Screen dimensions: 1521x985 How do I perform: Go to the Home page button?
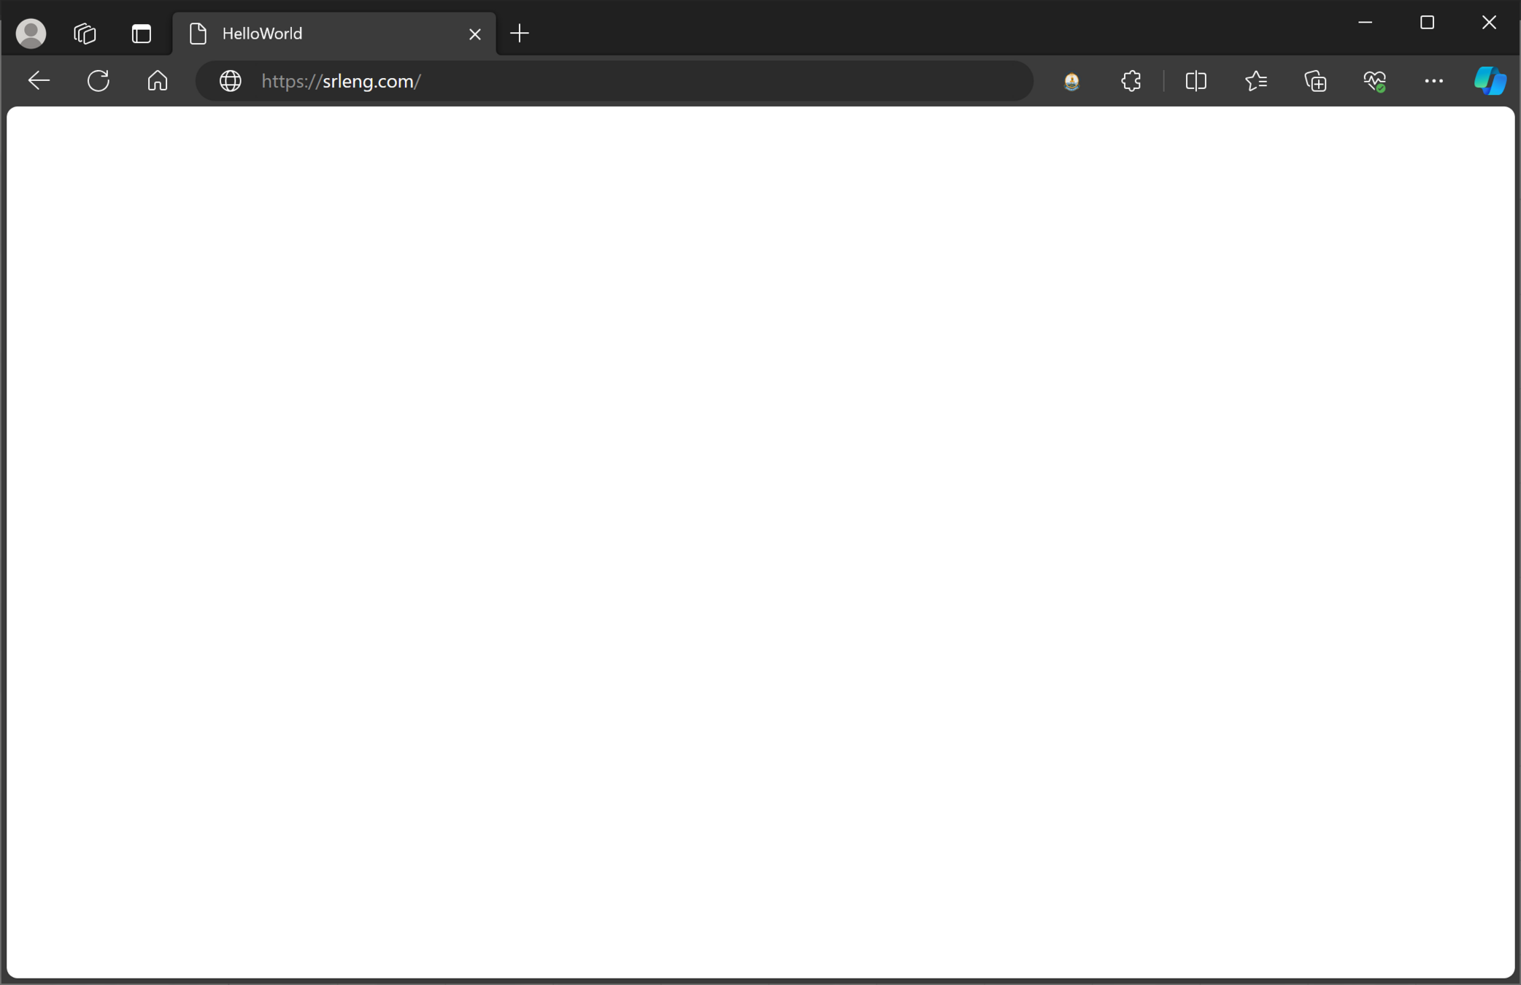[158, 81]
